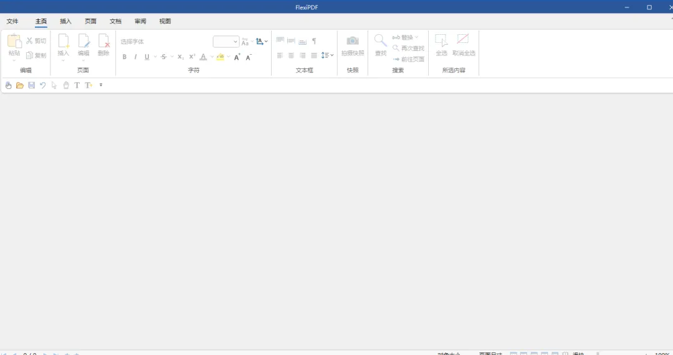Center-align text

click(292, 56)
